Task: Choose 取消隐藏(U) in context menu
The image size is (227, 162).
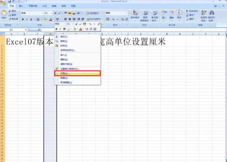Action: 77,83
